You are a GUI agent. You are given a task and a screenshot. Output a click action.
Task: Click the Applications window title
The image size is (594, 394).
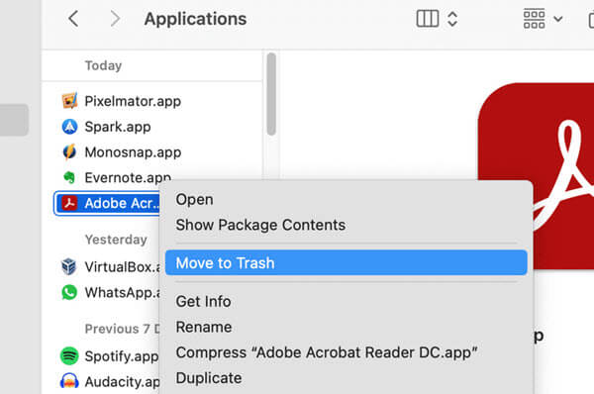click(x=195, y=19)
